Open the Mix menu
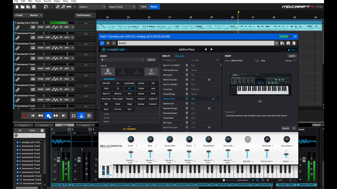The height and width of the screenshot is (189, 337). 30,1
